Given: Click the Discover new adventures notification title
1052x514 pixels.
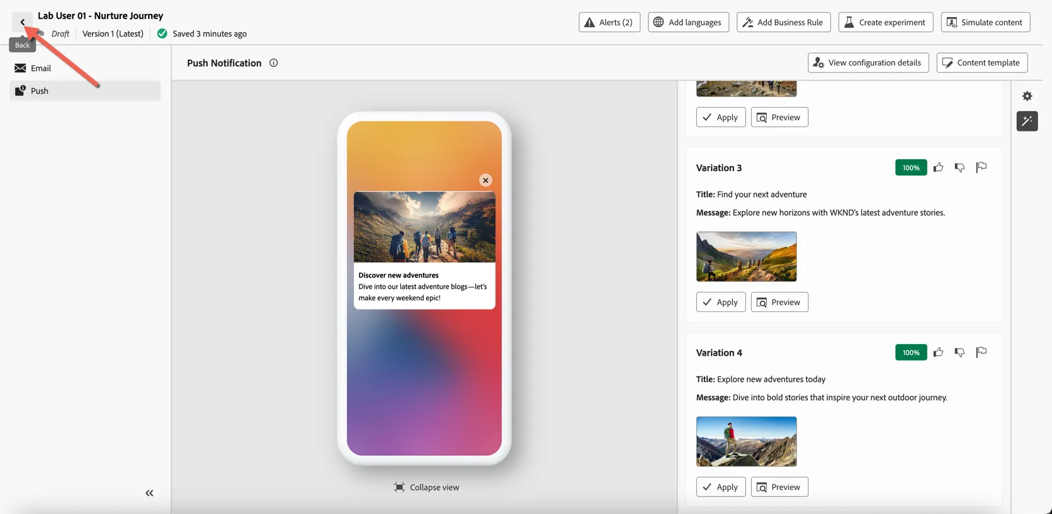Looking at the screenshot, I should (399, 275).
